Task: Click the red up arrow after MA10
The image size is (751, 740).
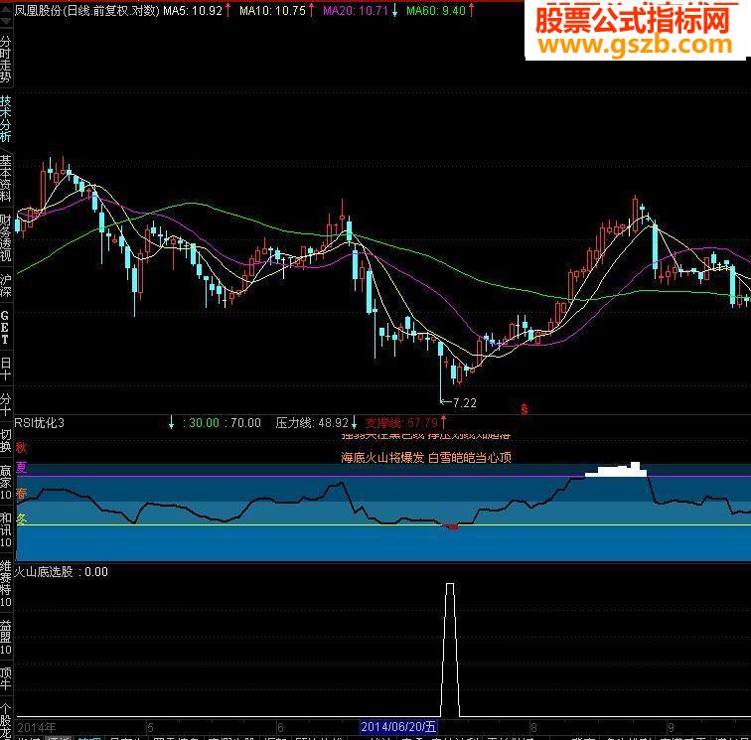Action: pos(312,10)
